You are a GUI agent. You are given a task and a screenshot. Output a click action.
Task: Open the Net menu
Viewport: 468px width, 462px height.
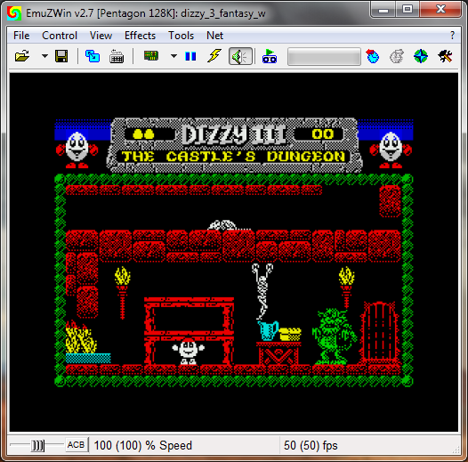point(214,36)
